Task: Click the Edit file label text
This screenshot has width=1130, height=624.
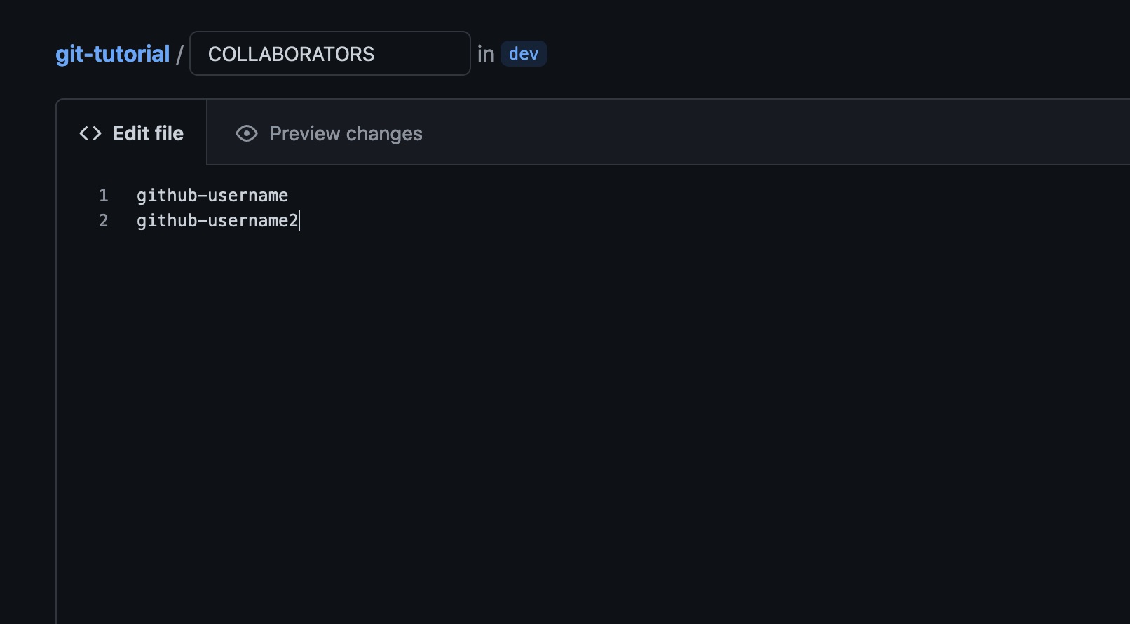Action: [x=148, y=133]
